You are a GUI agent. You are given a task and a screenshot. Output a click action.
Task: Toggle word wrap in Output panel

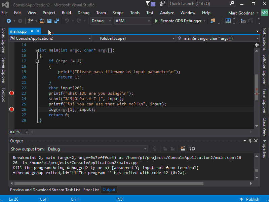pyautogui.click(x=192, y=149)
